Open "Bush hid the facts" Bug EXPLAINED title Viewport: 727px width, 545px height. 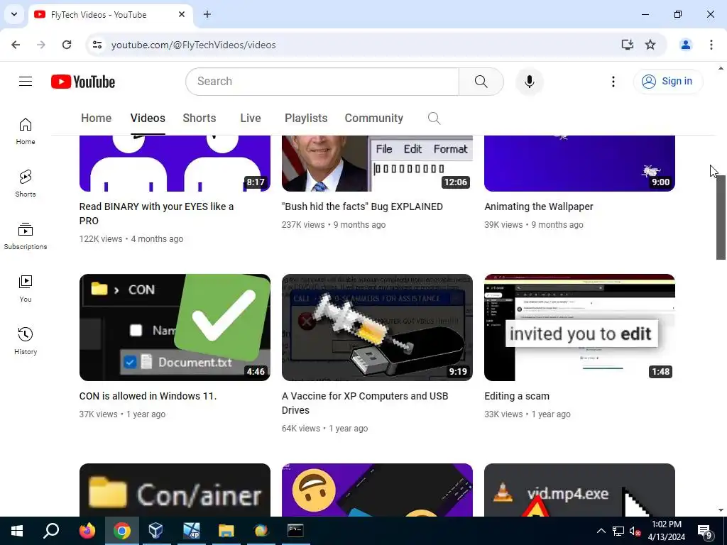(x=362, y=207)
